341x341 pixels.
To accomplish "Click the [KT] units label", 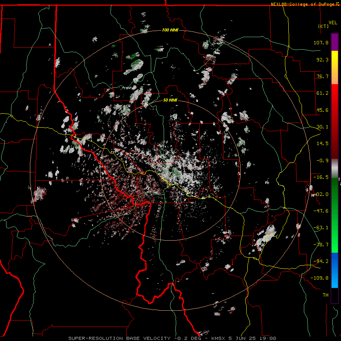I will (324, 26).
